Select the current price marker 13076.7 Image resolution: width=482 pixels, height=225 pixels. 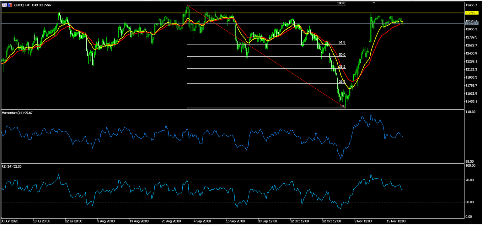pyautogui.click(x=472, y=23)
